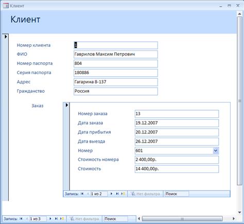
Task: Click Нет фильтра in the Заказ subform
Action: click(145, 194)
